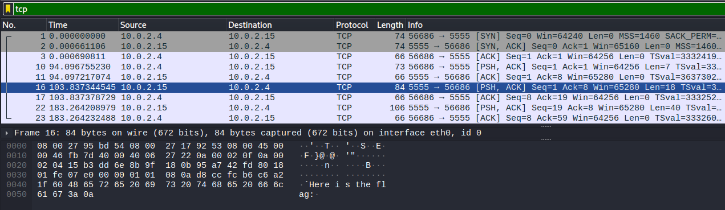Click the Protocol column header
This screenshot has height=210, width=725.
coord(354,25)
